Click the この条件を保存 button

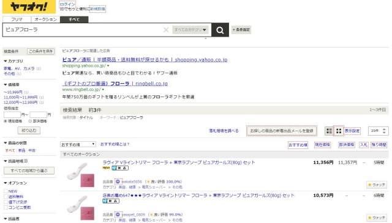point(41,51)
